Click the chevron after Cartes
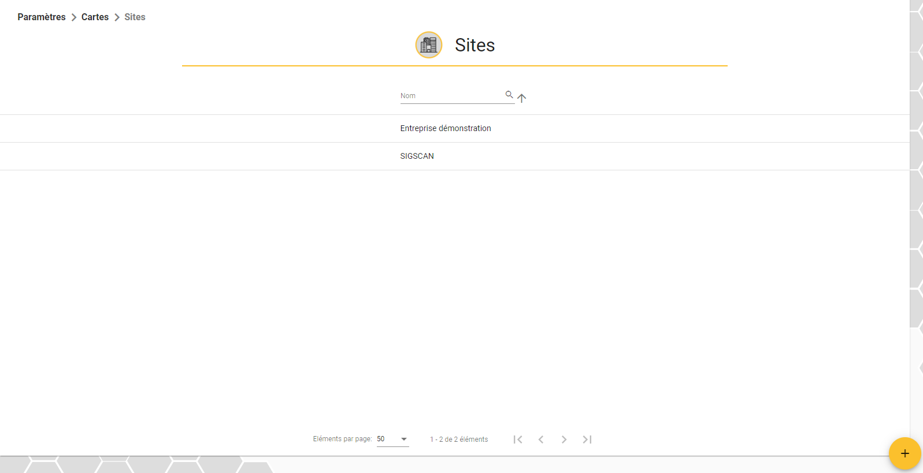The height and width of the screenshot is (473, 923). click(x=117, y=17)
